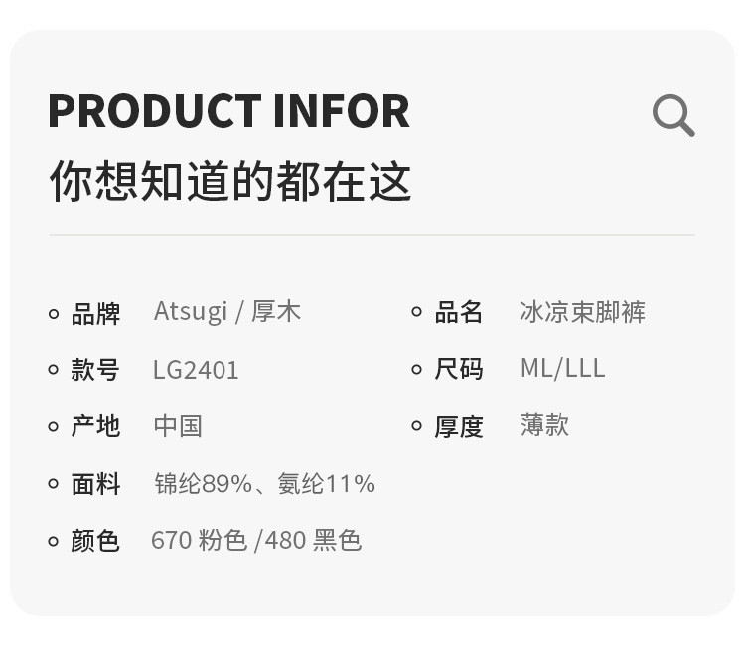Screen dimensions: 745x647
Task: Click the LG2401 model number
Action: tap(196, 371)
